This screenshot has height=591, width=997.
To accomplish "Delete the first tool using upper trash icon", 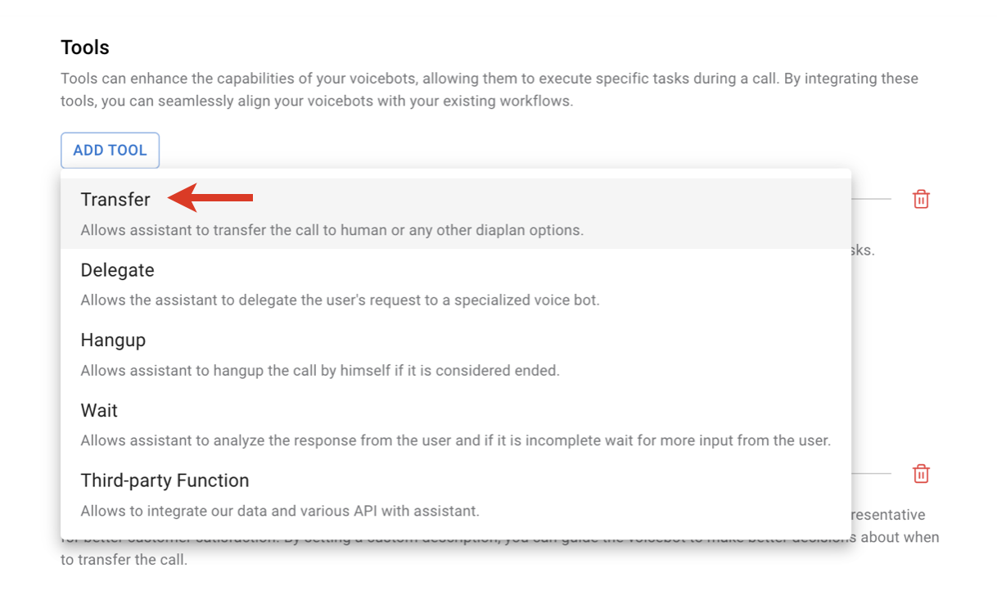I will pyautogui.click(x=921, y=199).
